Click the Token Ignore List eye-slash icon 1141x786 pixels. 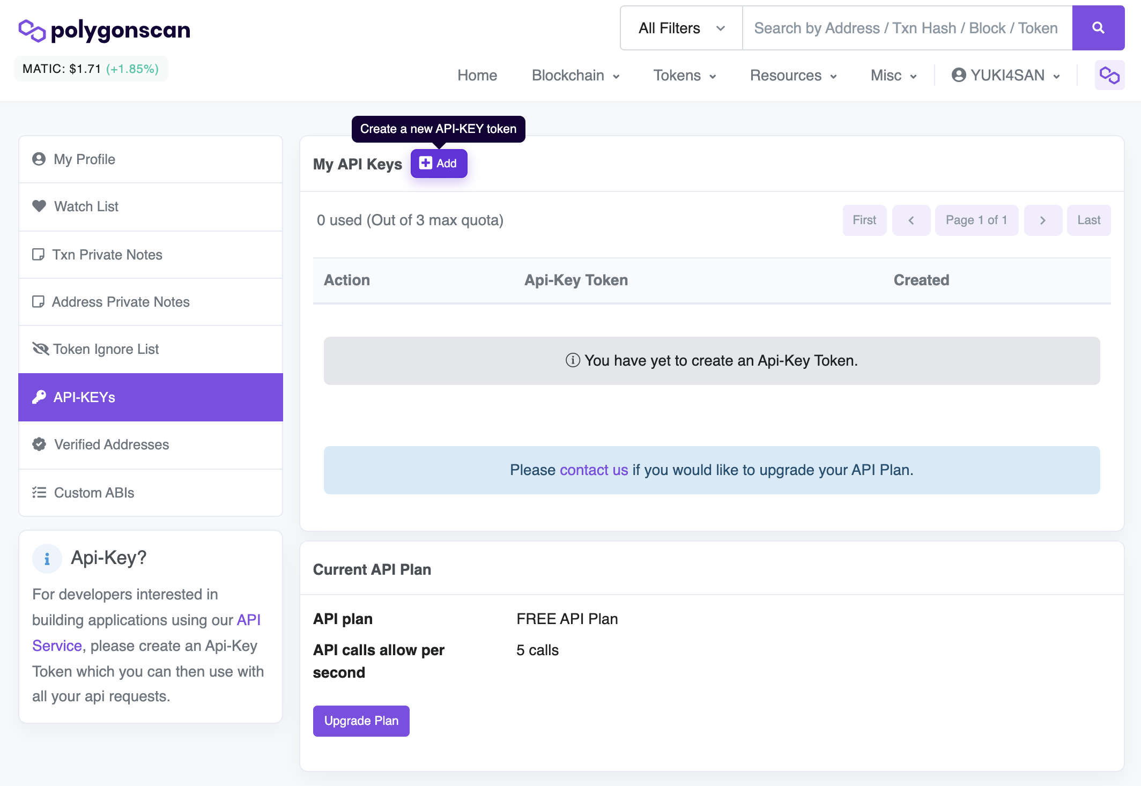[x=40, y=348]
